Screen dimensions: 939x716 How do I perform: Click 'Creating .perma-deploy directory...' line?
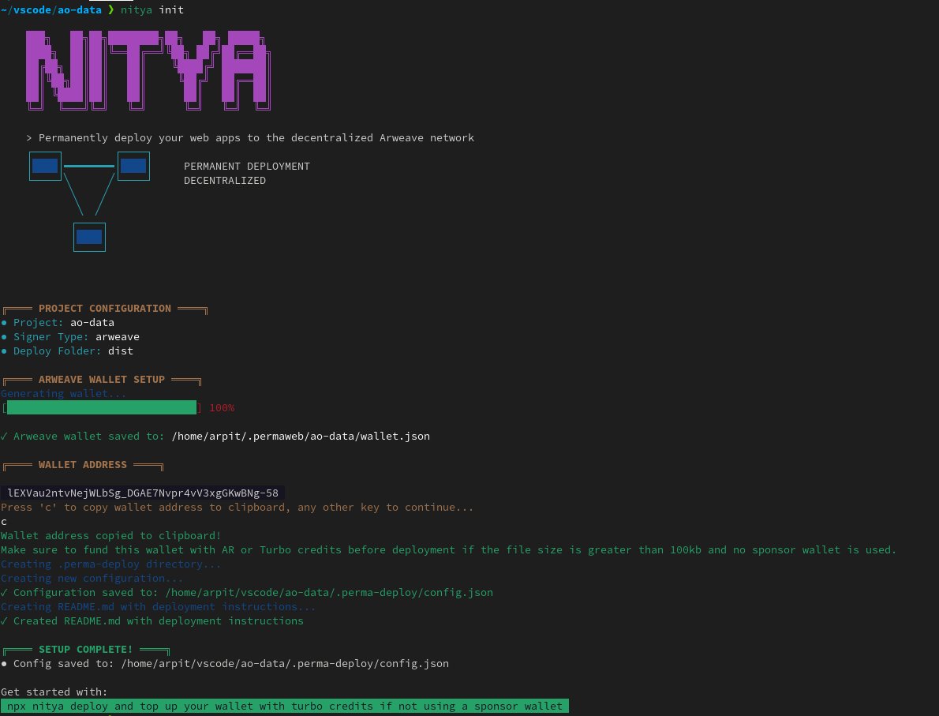tap(110, 564)
